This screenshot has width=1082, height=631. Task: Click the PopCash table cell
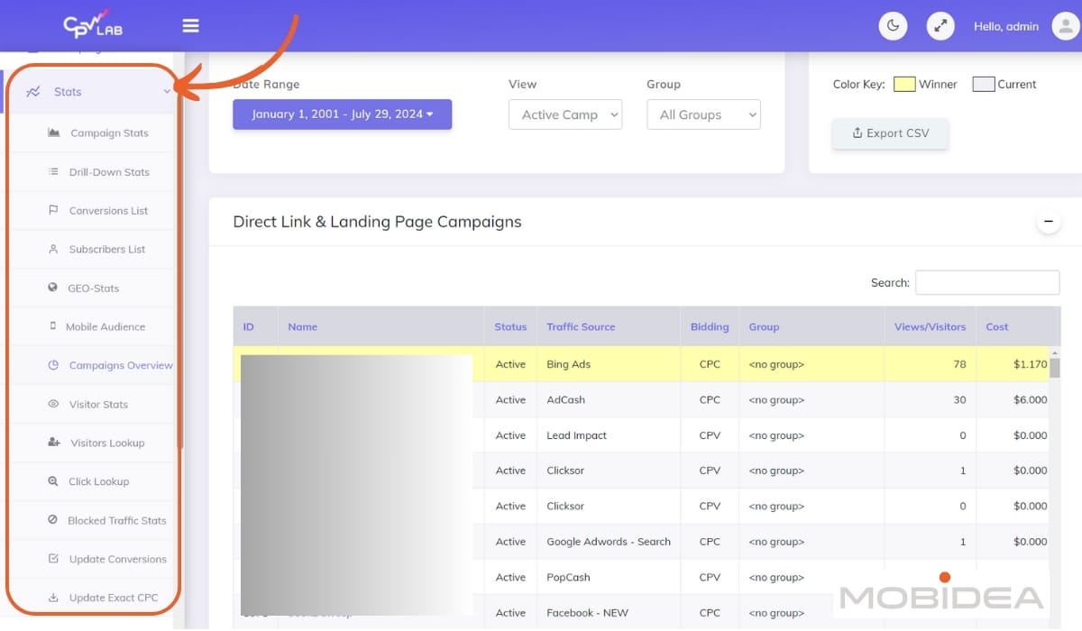pyautogui.click(x=609, y=577)
